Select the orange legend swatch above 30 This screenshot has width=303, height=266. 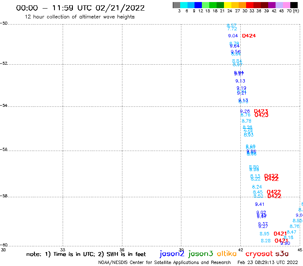pyautogui.click(x=242, y=5)
